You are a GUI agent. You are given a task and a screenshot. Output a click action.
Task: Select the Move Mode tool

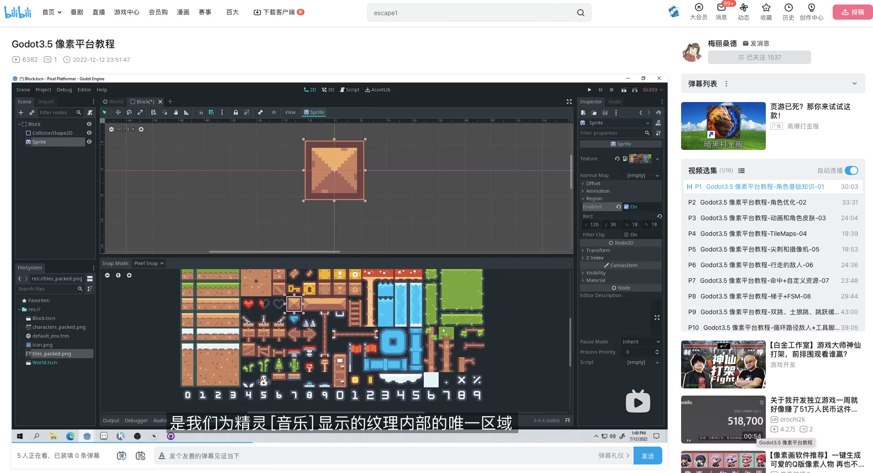118,112
